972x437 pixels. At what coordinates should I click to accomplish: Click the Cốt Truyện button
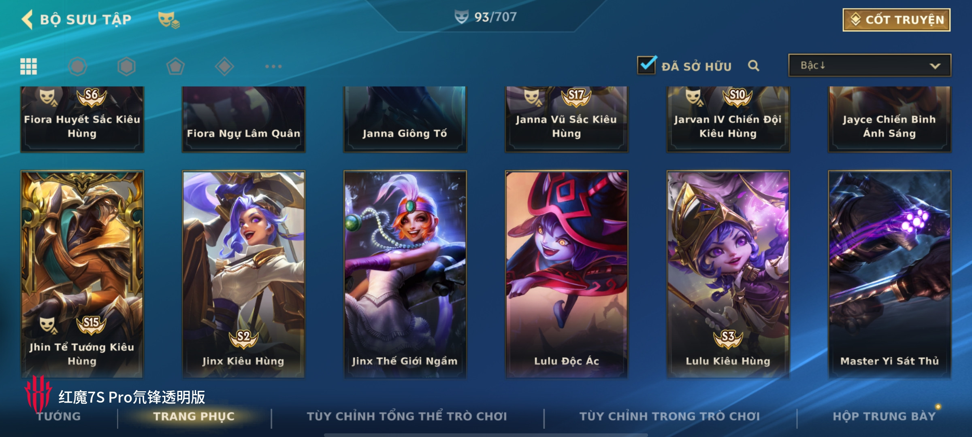click(897, 20)
